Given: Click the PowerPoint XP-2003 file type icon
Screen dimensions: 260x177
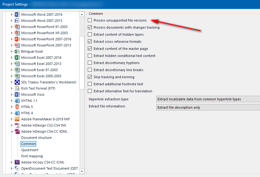Looking at the screenshot, I should point(17,33).
